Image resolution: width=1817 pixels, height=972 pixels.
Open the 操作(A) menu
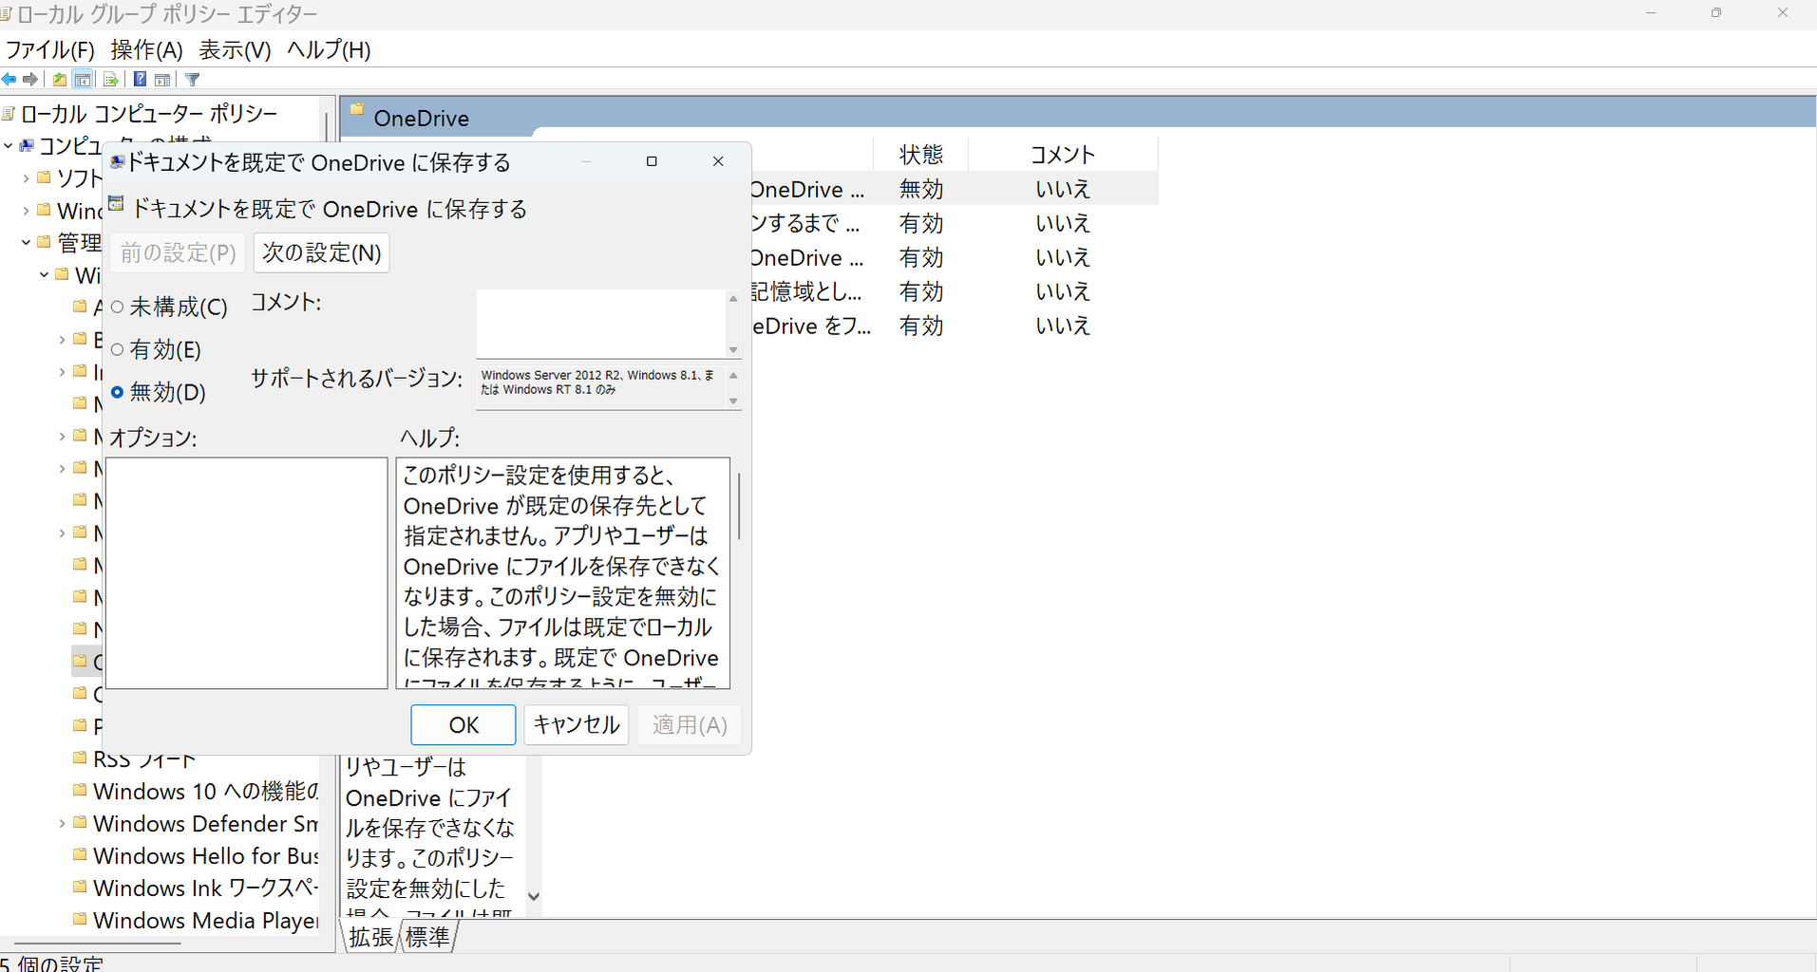pos(146,50)
